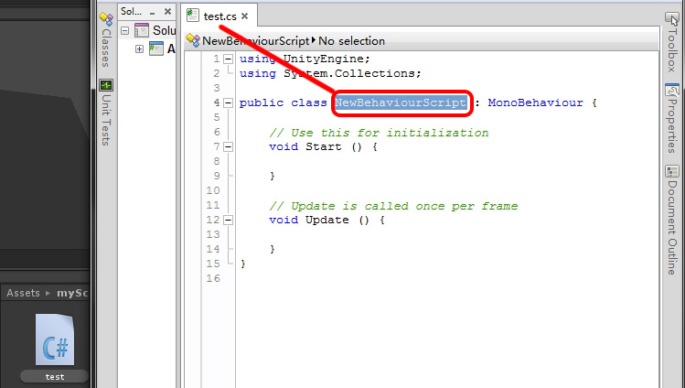
Task: Minimize the Solution pad using dash button
Action: (x=152, y=13)
